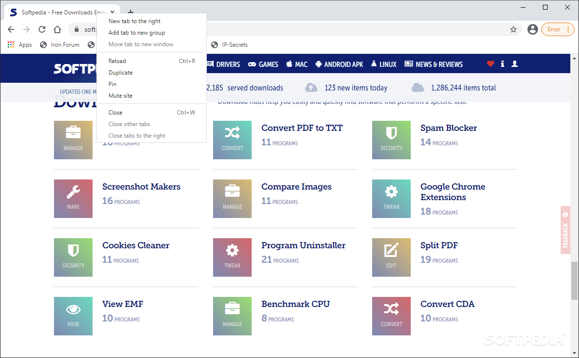This screenshot has height=358, width=579.
Task: Click the '1,286,244 items total' text
Action: coord(463,88)
